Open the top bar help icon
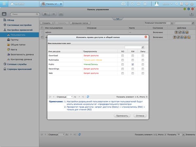This screenshot has height=147, width=196. [182, 4]
